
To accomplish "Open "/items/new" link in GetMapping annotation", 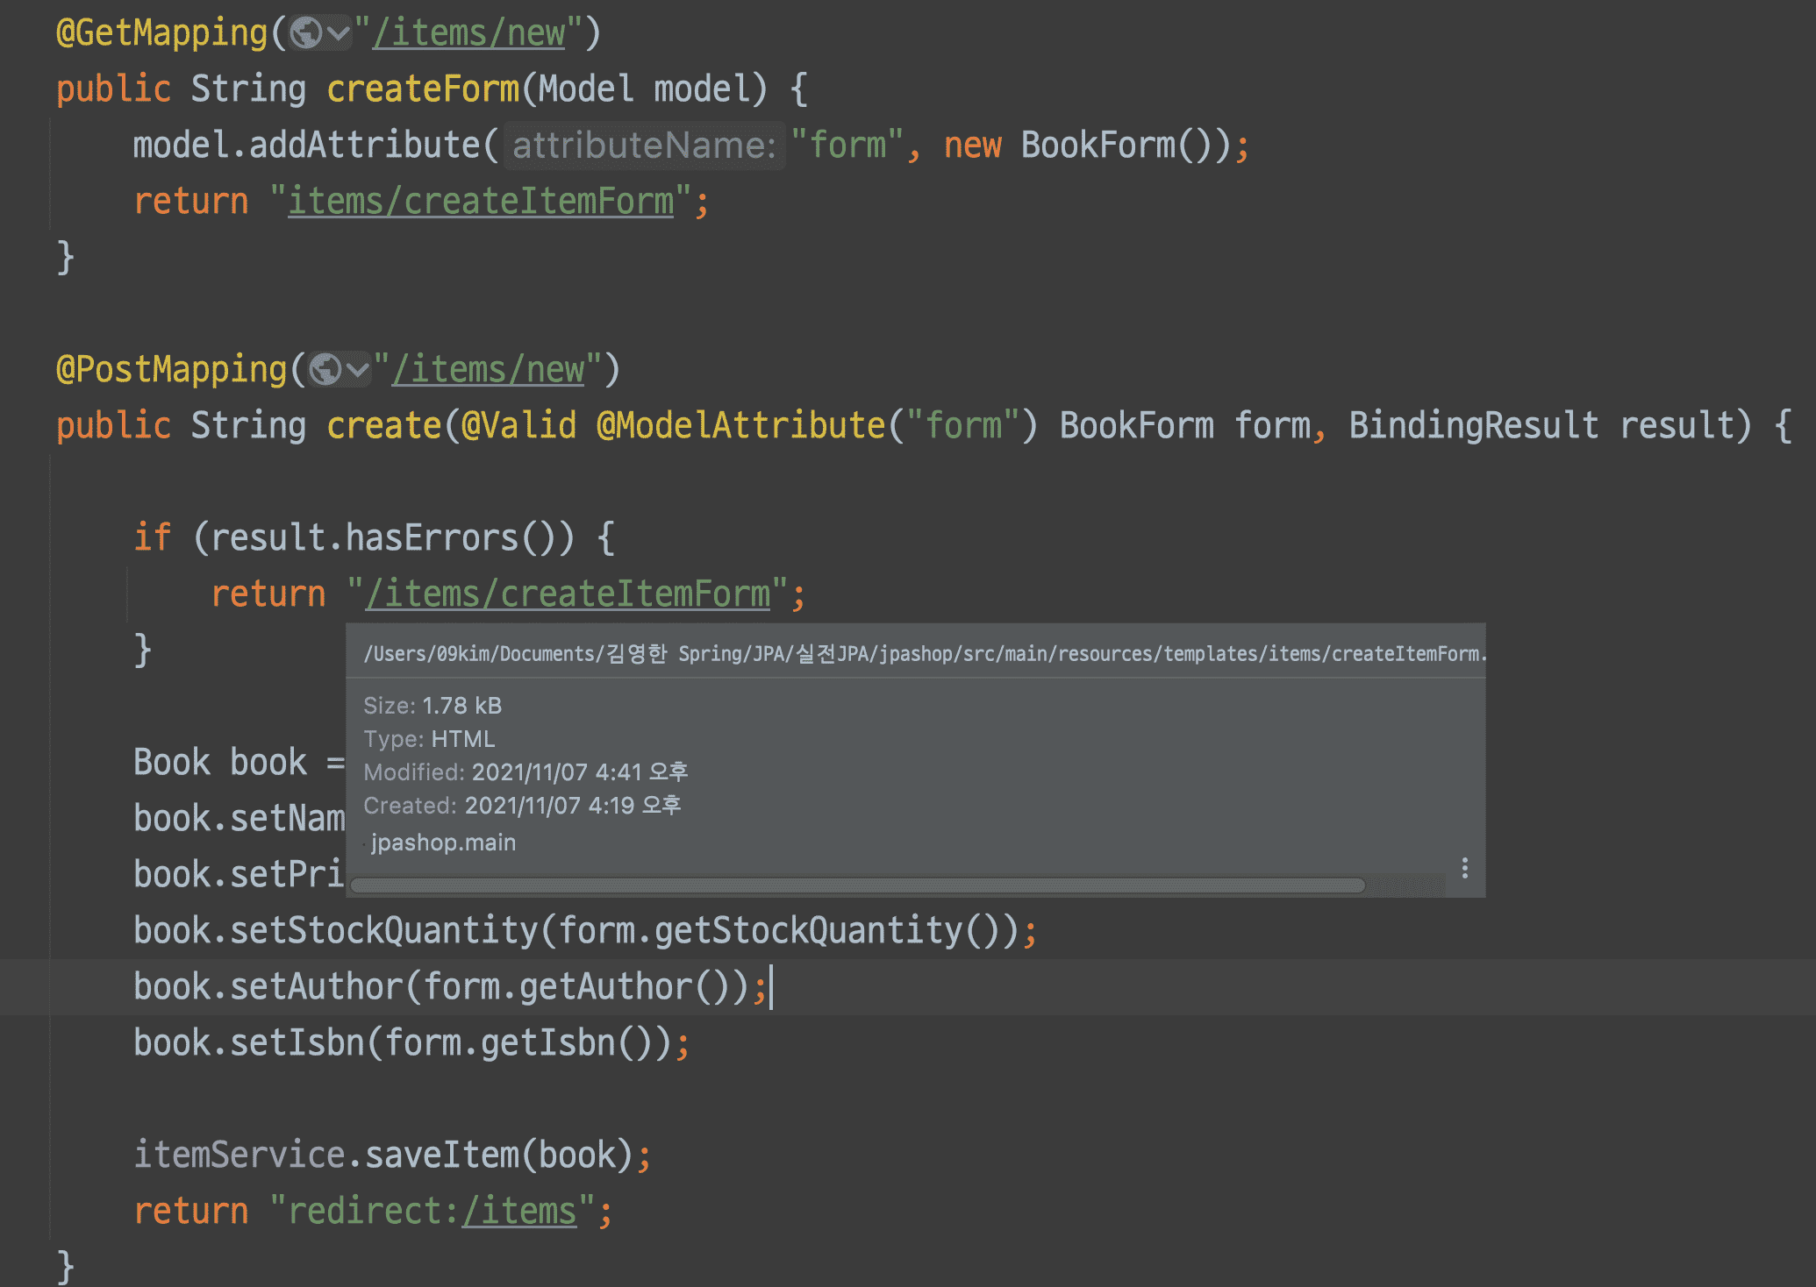I will 469,33.
